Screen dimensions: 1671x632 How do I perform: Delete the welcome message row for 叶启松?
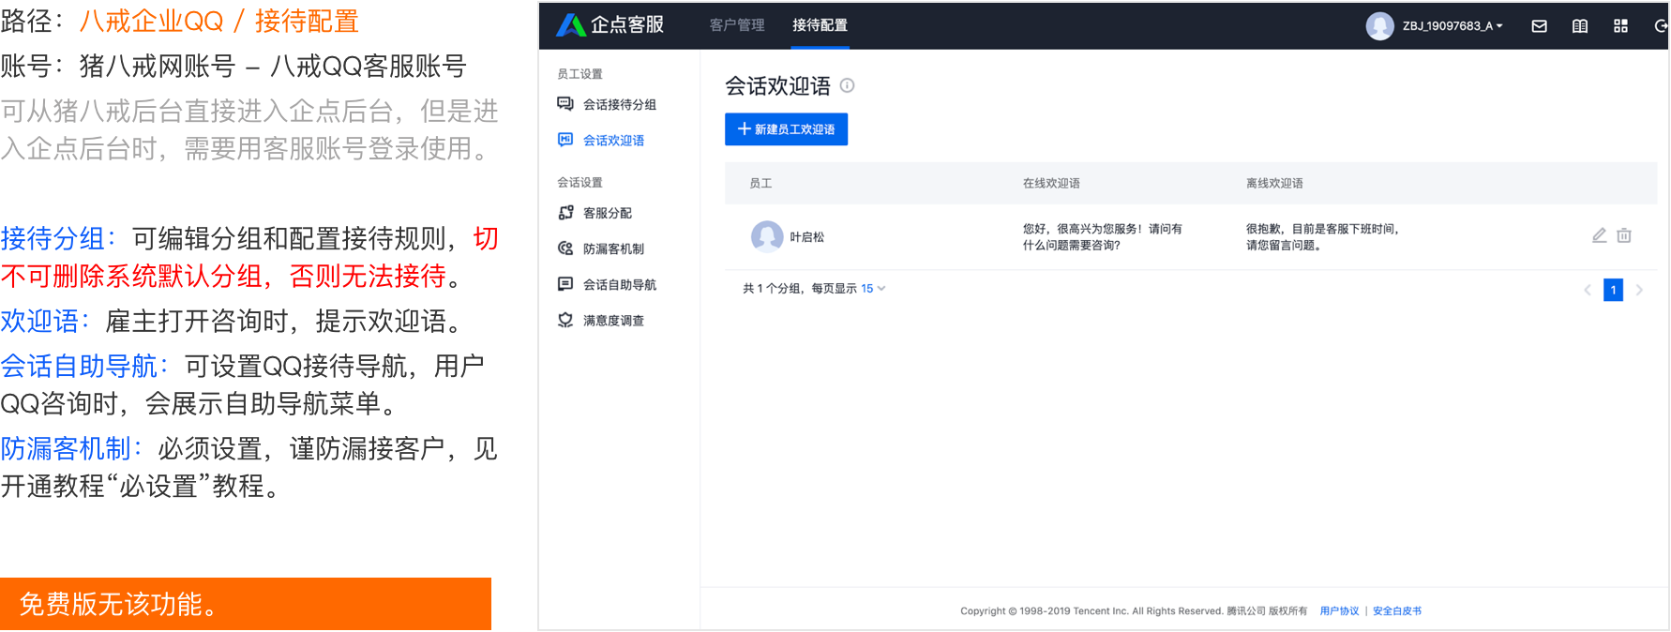pos(1624,235)
